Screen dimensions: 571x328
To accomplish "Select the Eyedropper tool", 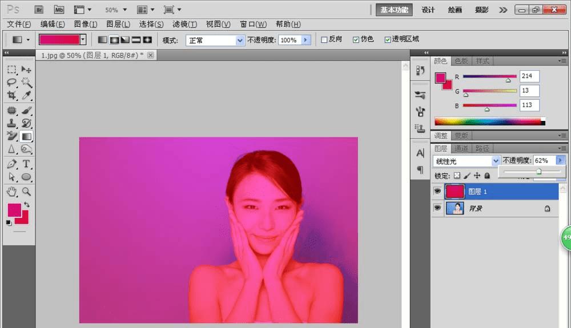I will click(x=26, y=96).
